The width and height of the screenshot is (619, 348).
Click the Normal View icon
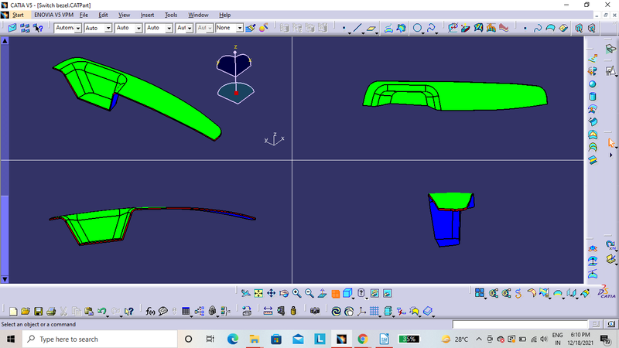point(322,293)
